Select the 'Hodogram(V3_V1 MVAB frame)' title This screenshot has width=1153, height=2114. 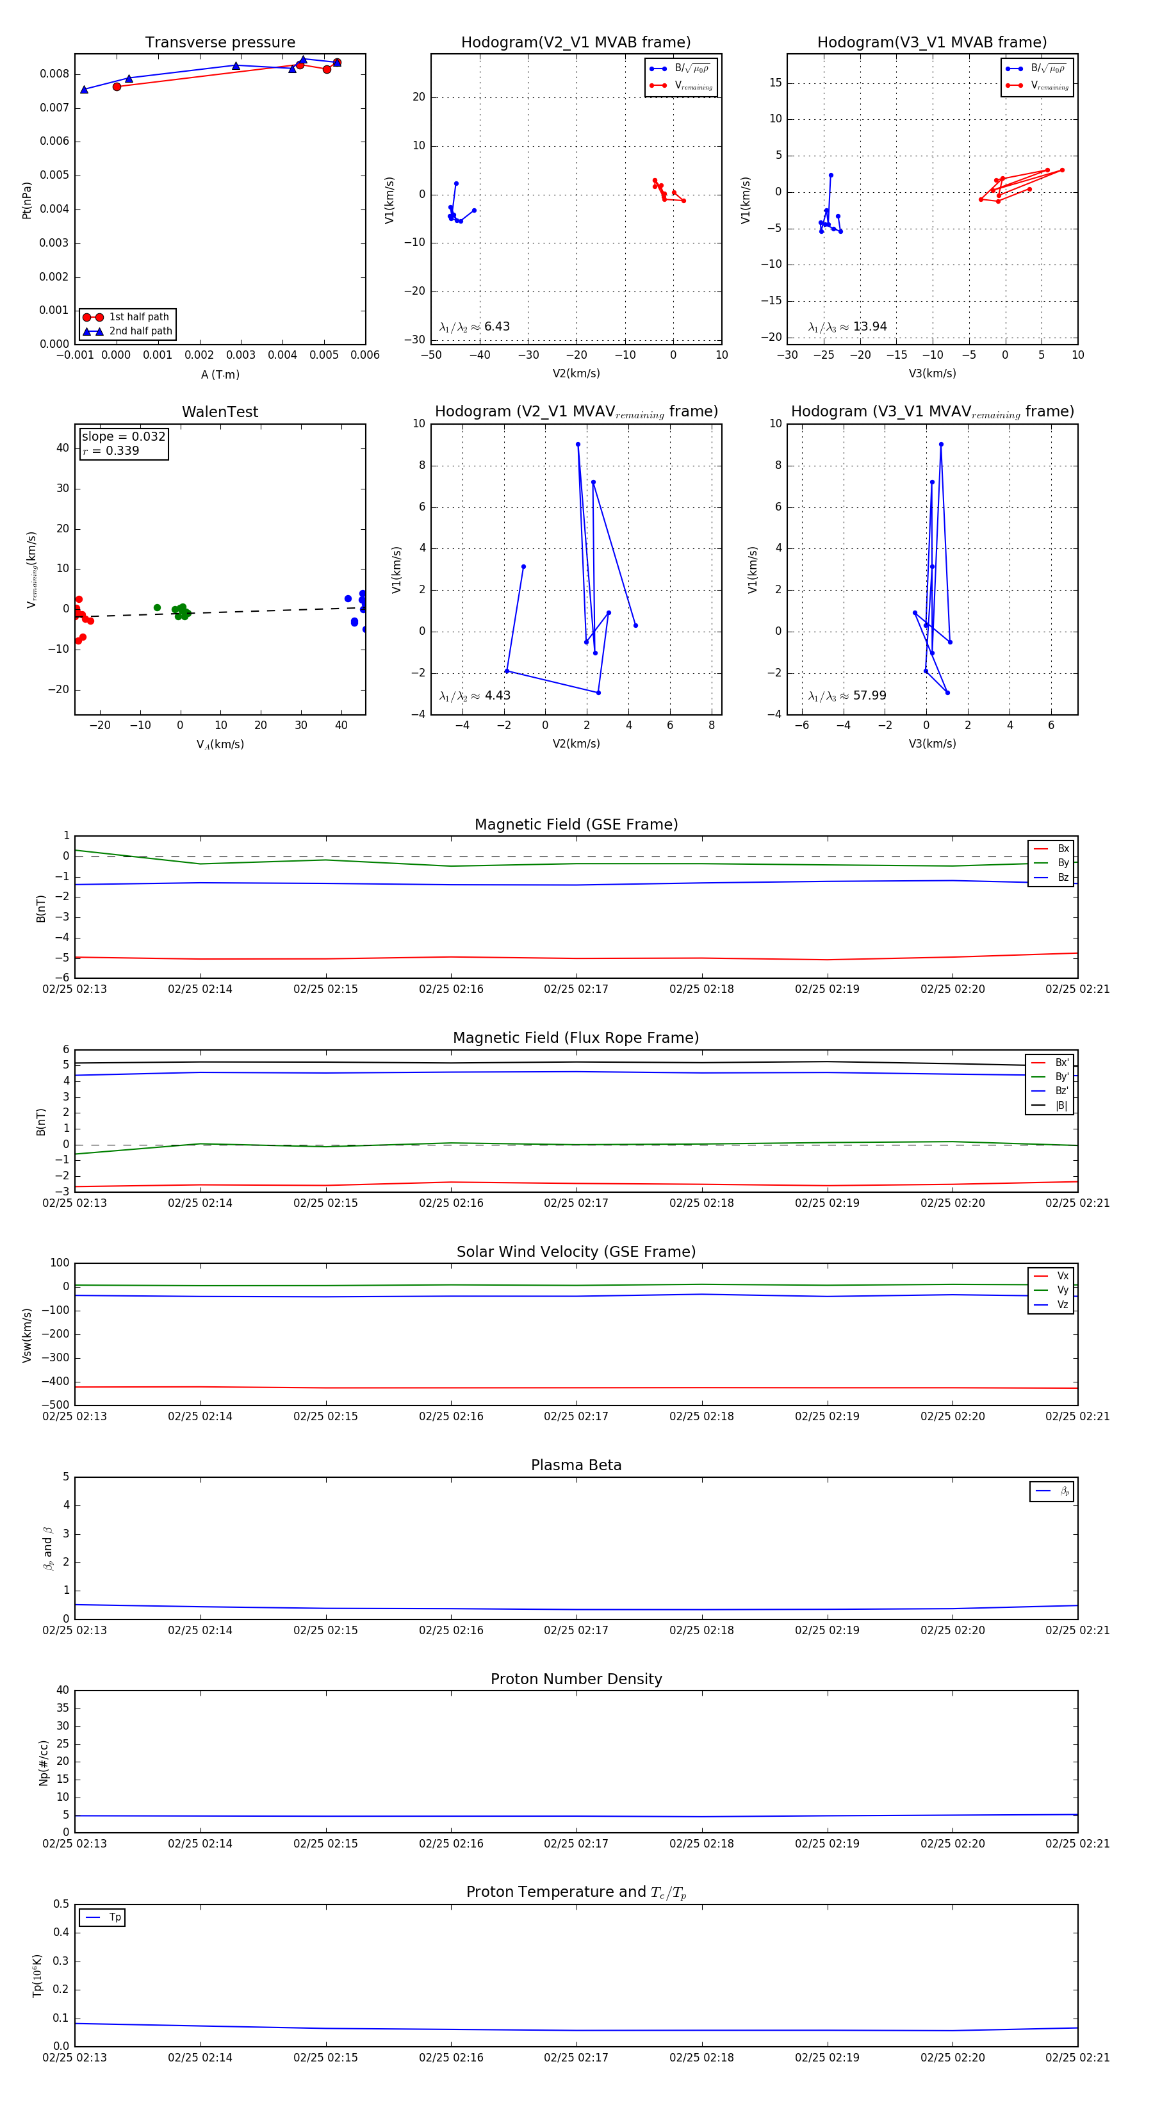pyautogui.click(x=932, y=43)
